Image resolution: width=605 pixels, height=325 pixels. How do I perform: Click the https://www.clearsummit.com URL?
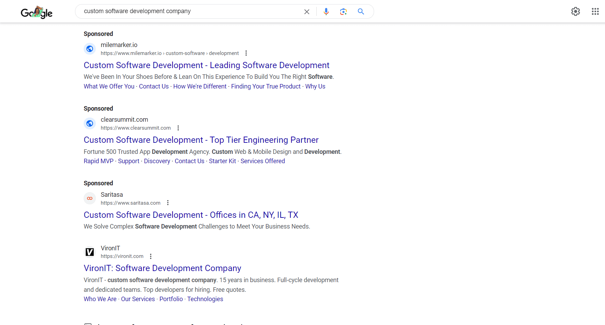[x=136, y=128]
